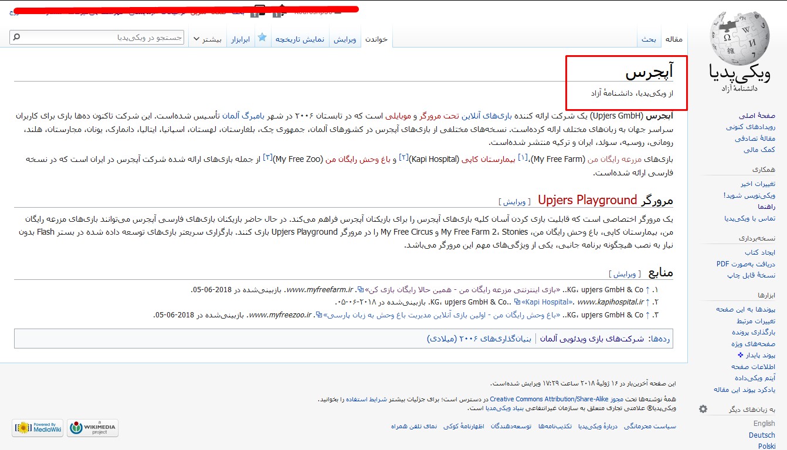Open category بنیان‌گذاری‌های ۲۰۰۶ (میلادی)
This screenshot has width=787, height=450.
click(479, 339)
